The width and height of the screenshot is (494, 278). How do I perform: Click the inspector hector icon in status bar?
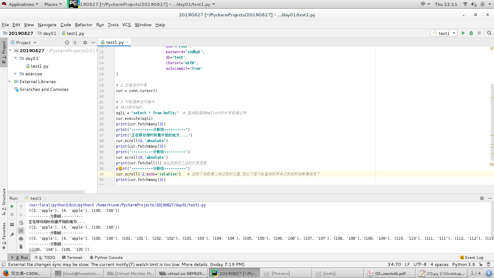488,264
